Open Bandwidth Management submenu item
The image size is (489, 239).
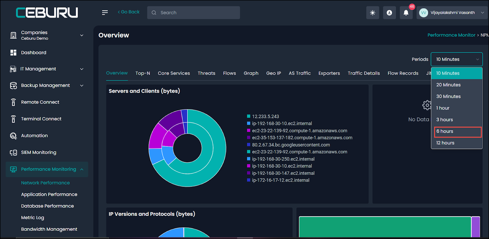(x=49, y=229)
